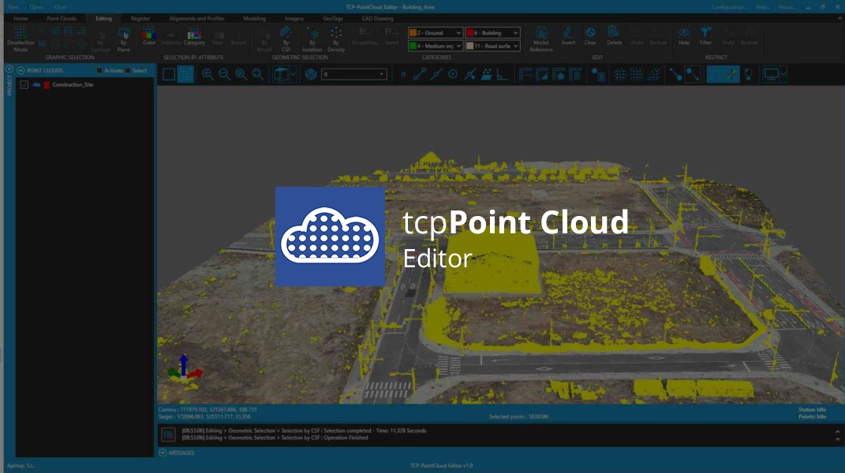Enable the Activate toggle in Point Clouds panel
The image size is (845, 473).
tap(99, 70)
